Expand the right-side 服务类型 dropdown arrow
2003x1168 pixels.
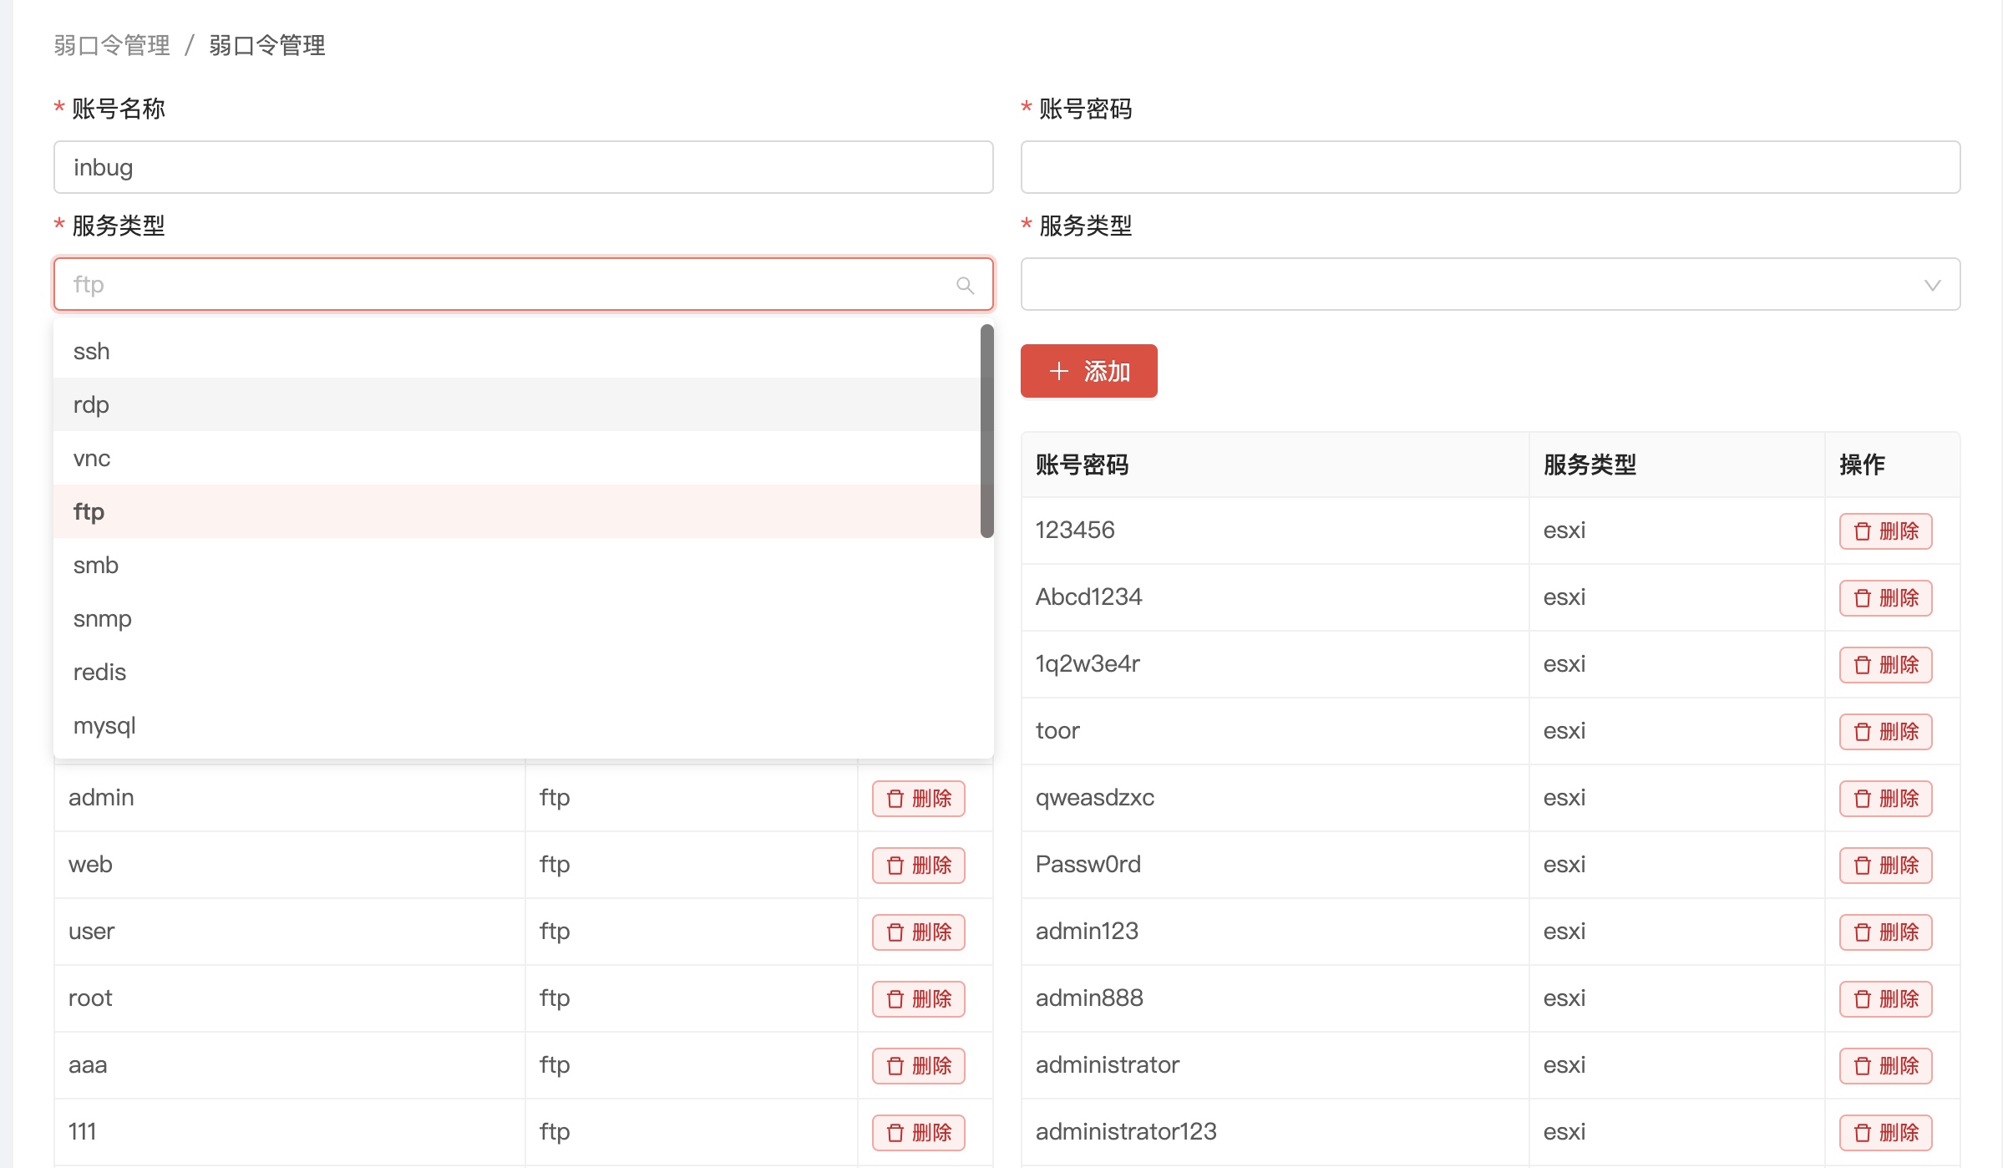1931,285
